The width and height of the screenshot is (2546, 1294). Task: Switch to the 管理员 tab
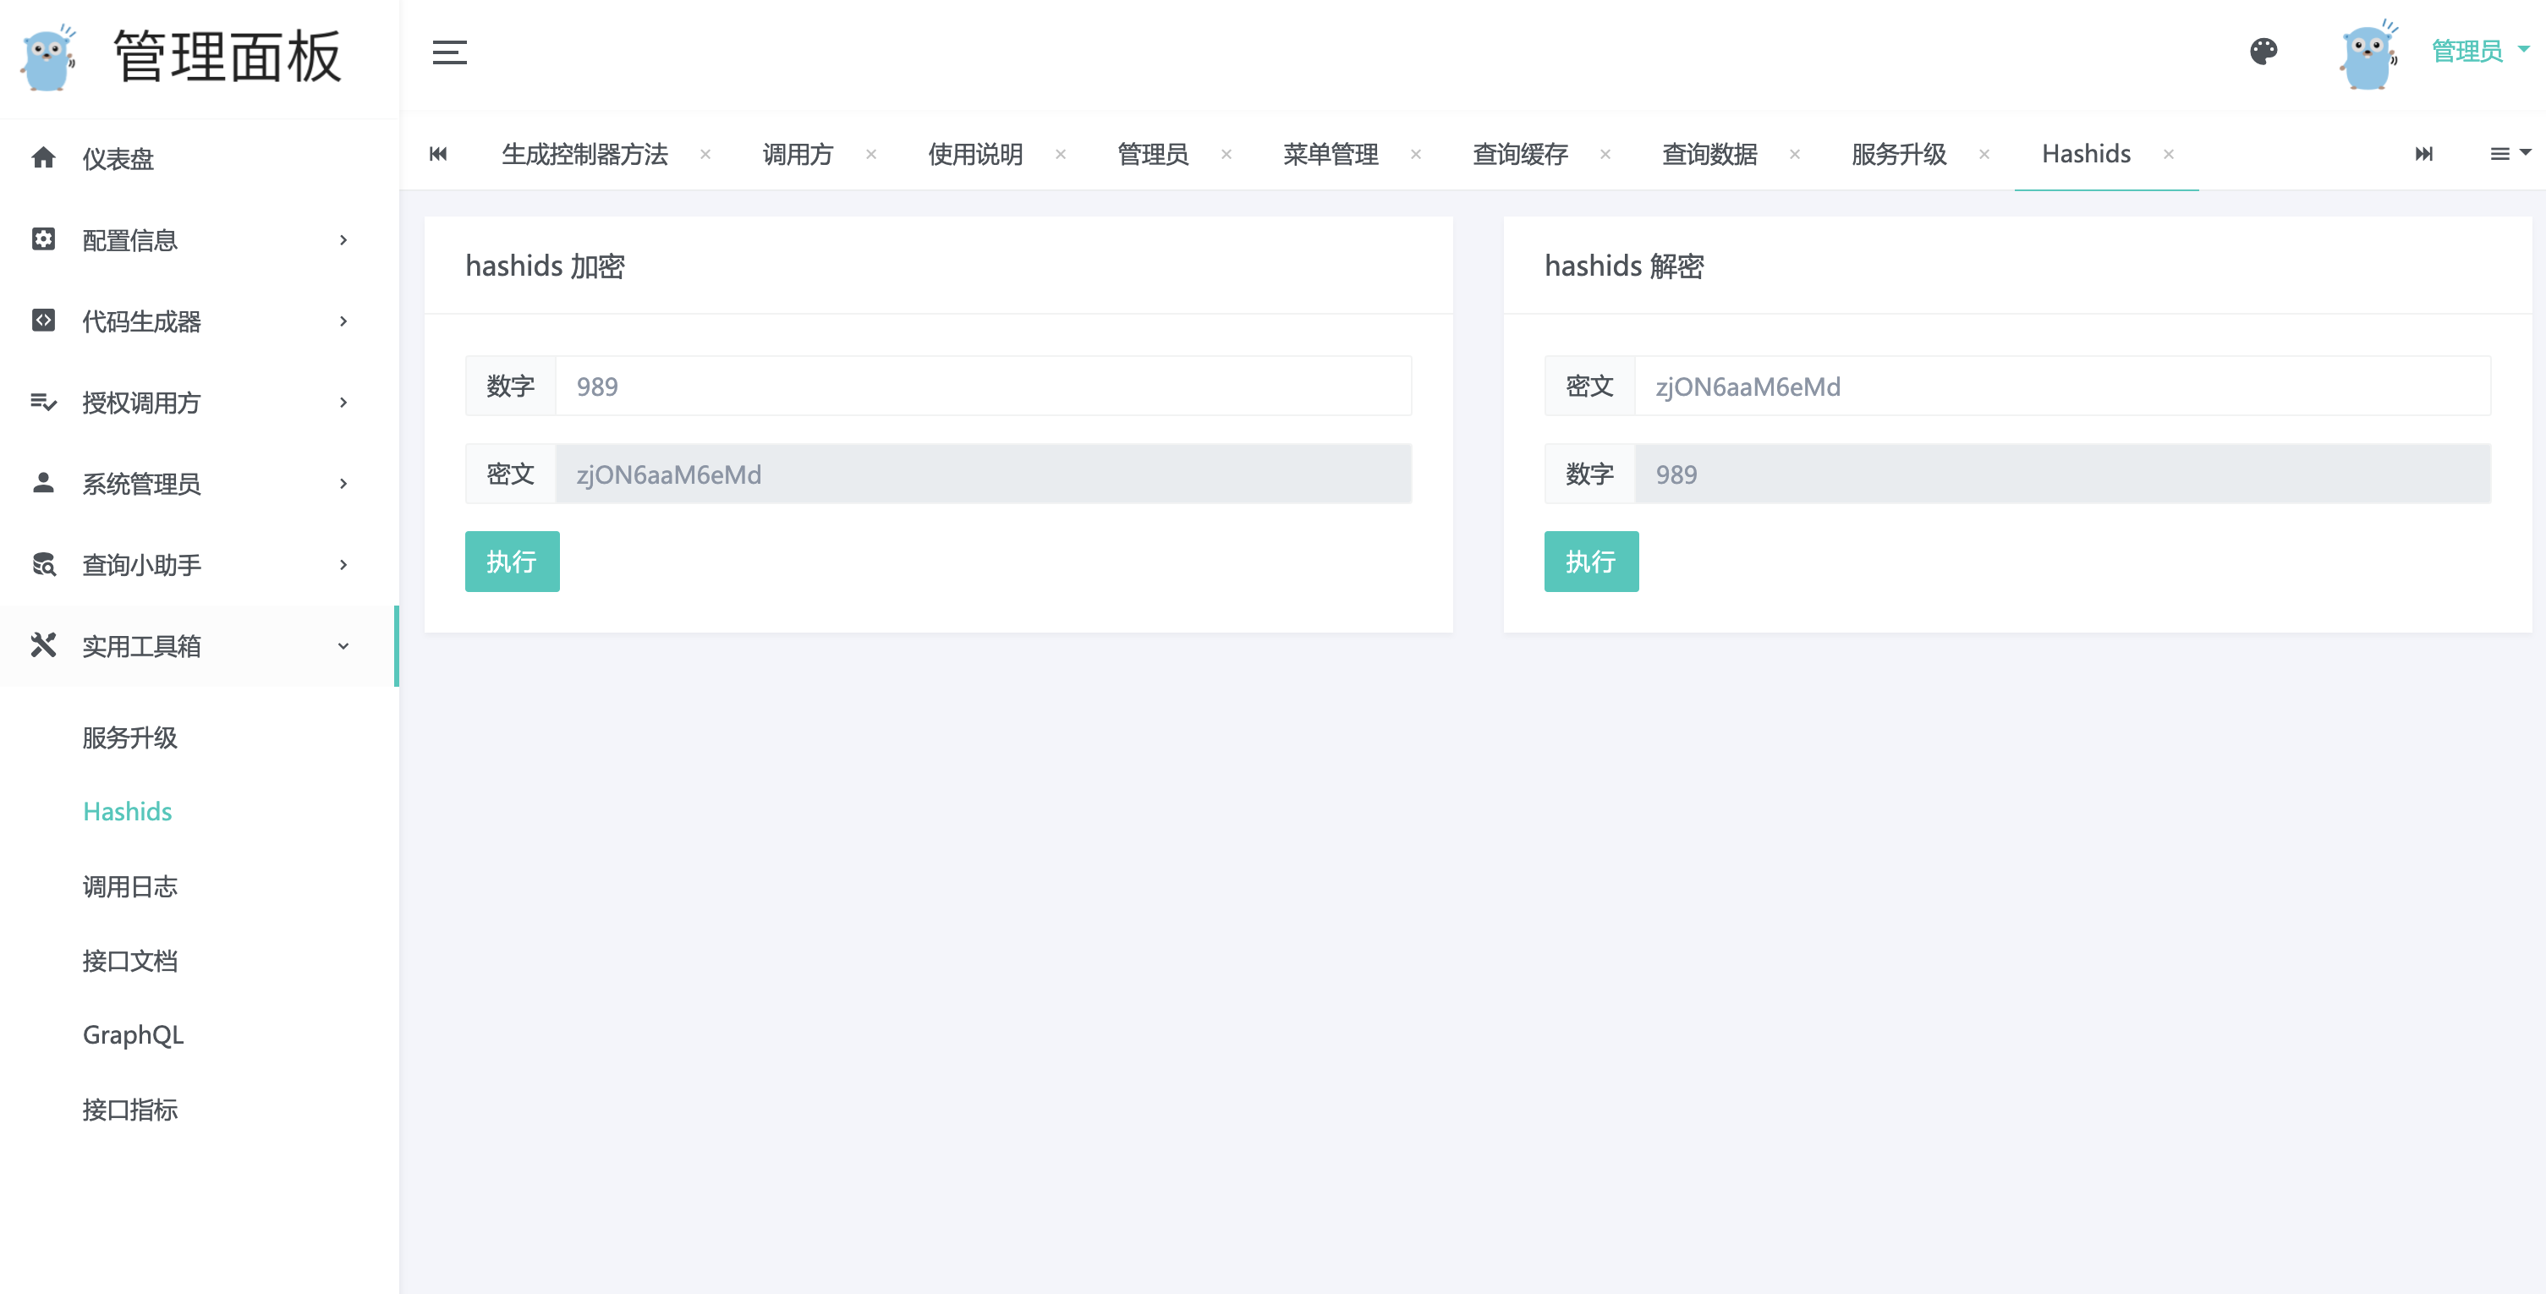(1152, 154)
